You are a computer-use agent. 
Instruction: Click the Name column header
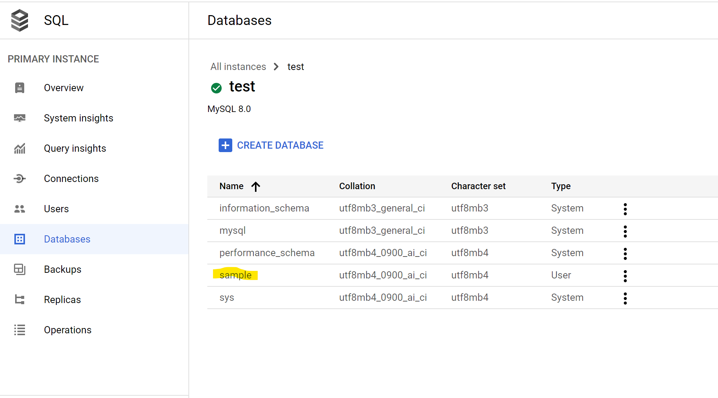point(232,186)
